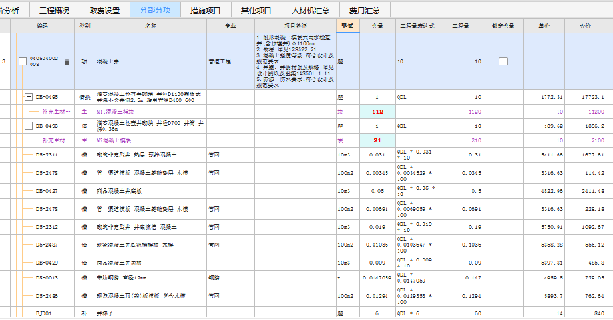Switch to the 工程概况 tab
This screenshot has width=613, height=320.
[x=55, y=11]
